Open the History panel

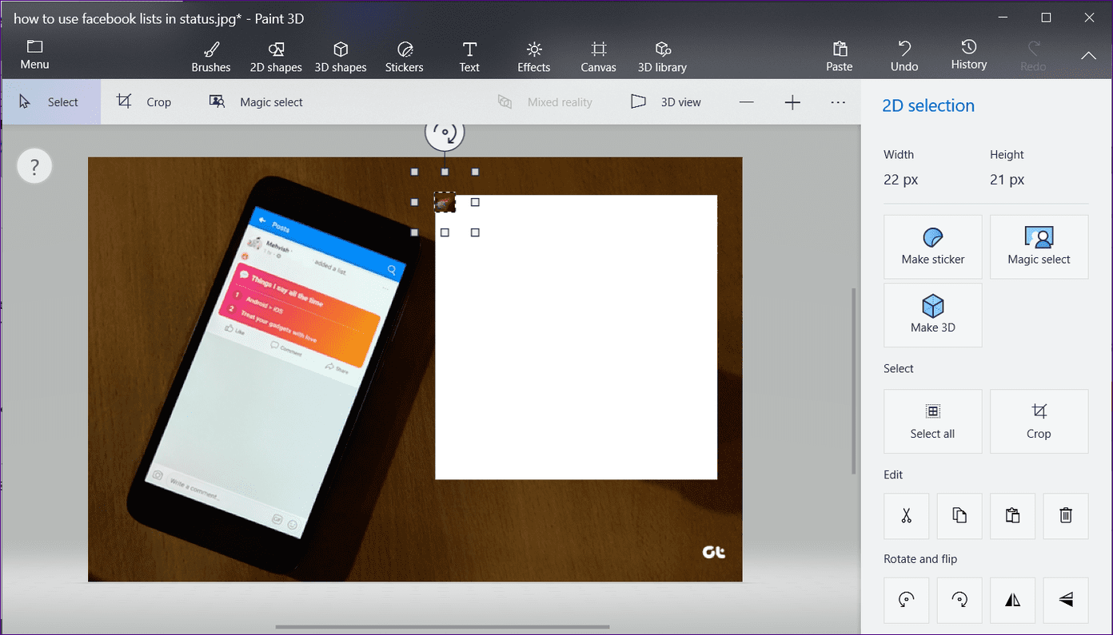[x=969, y=55]
